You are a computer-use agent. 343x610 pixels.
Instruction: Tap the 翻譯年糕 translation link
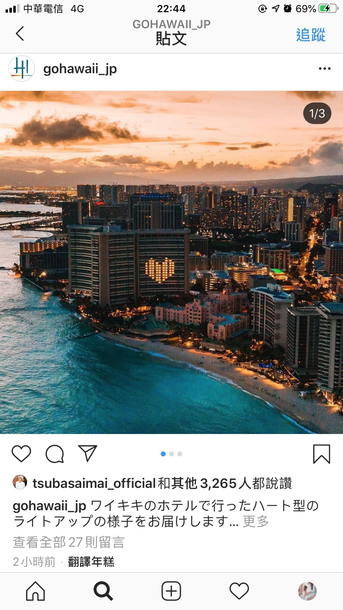91,562
